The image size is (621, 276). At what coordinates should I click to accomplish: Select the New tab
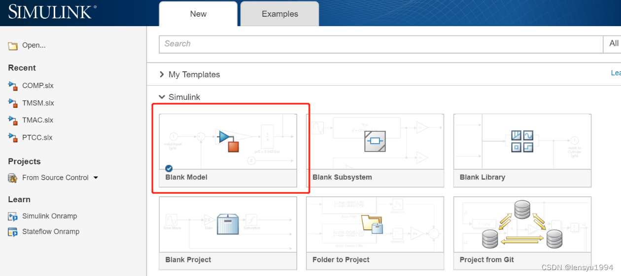pos(198,14)
